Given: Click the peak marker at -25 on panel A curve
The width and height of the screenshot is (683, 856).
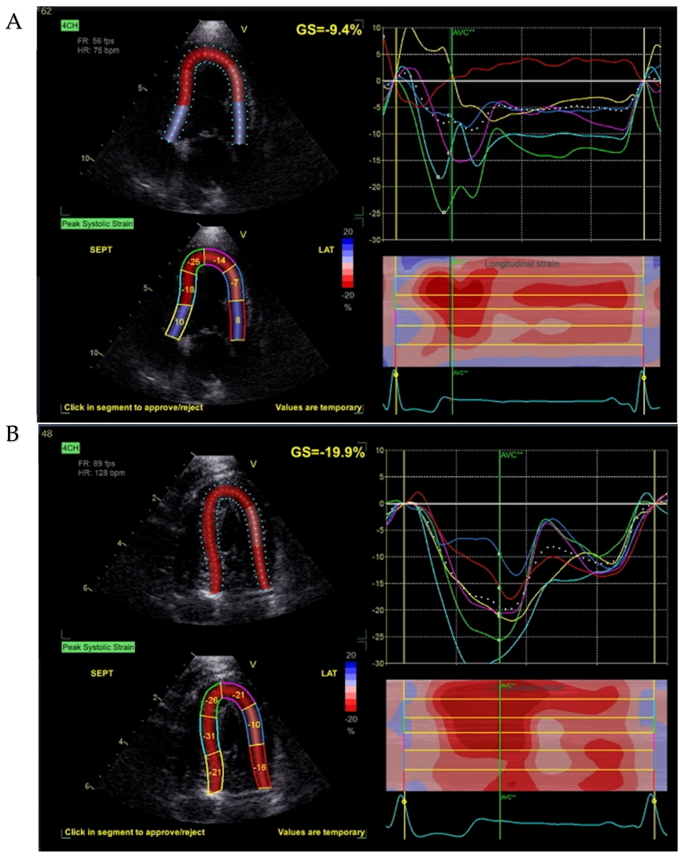Looking at the screenshot, I should point(444,213).
